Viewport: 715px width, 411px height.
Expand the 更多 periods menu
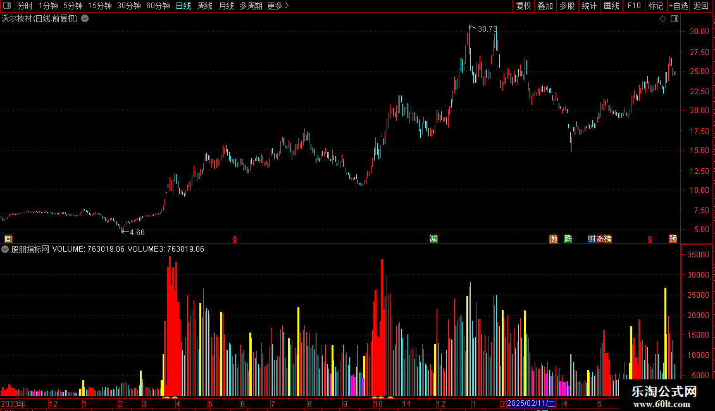pyautogui.click(x=278, y=6)
